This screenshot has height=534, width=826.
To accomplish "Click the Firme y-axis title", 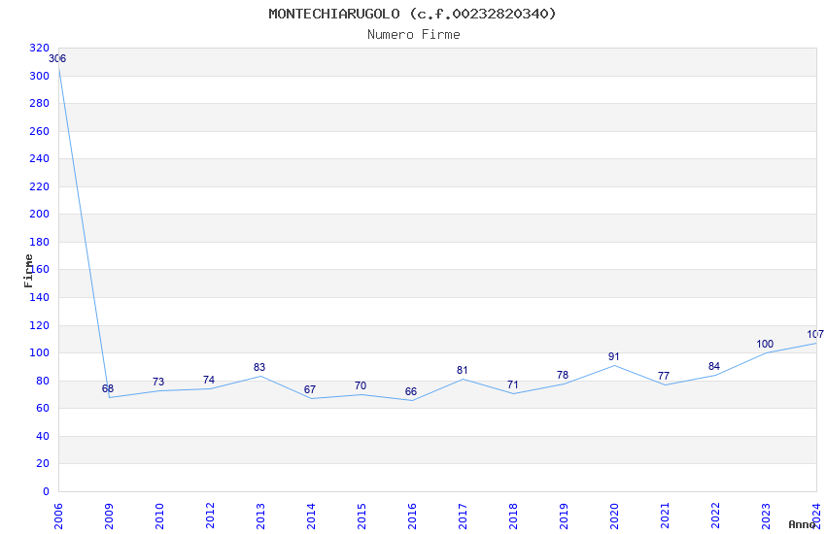I will point(28,271).
